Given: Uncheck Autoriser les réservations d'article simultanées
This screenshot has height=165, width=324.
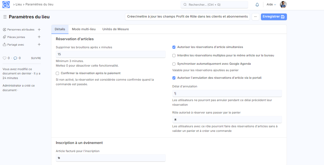Looking at the screenshot, I should pos(174,47).
